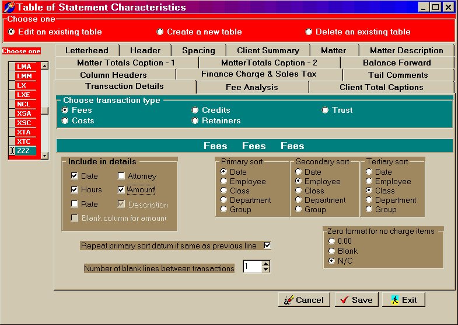Open Finance Charge & Sales Tax tab

[258, 74]
